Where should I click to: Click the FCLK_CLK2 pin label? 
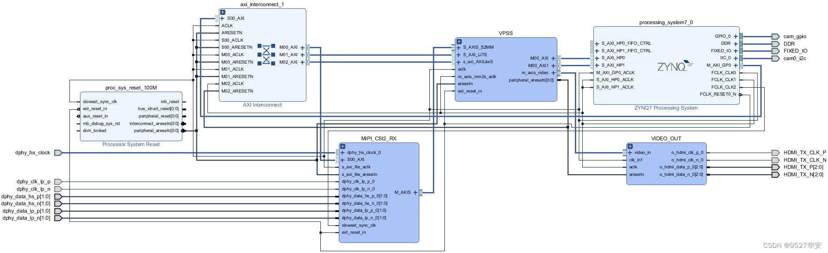pyautogui.click(x=723, y=87)
